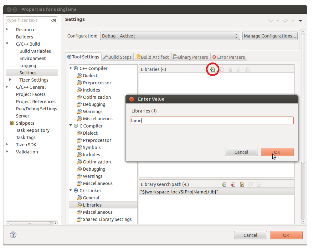Open the Error Parsers tab
This screenshot has width=313, height=250.
click(x=228, y=57)
